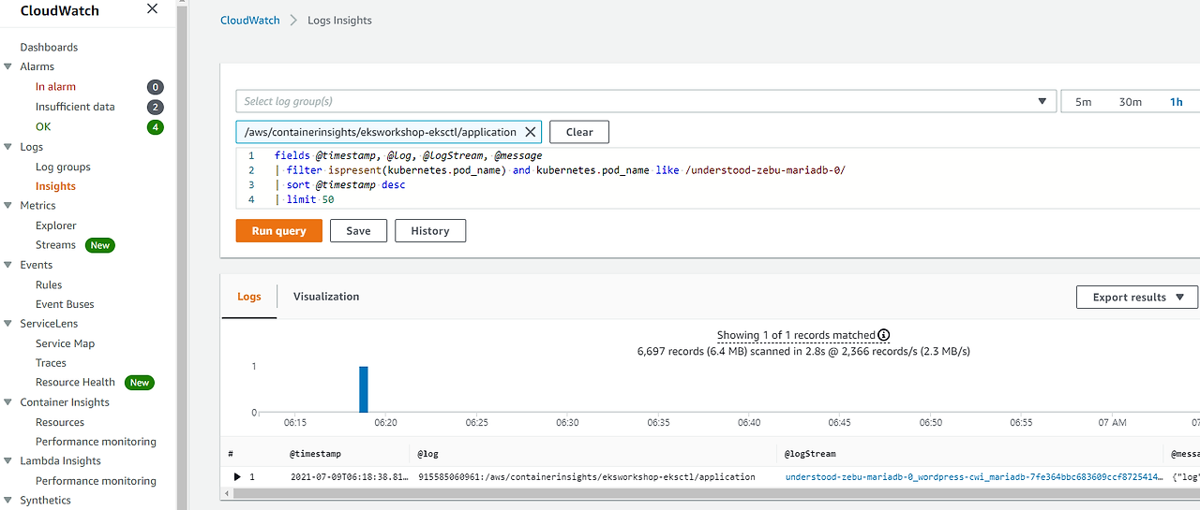Image resolution: width=1200 pixels, height=510 pixels.
Task: Click the Insufficient data count badge 2
Action: pos(156,108)
